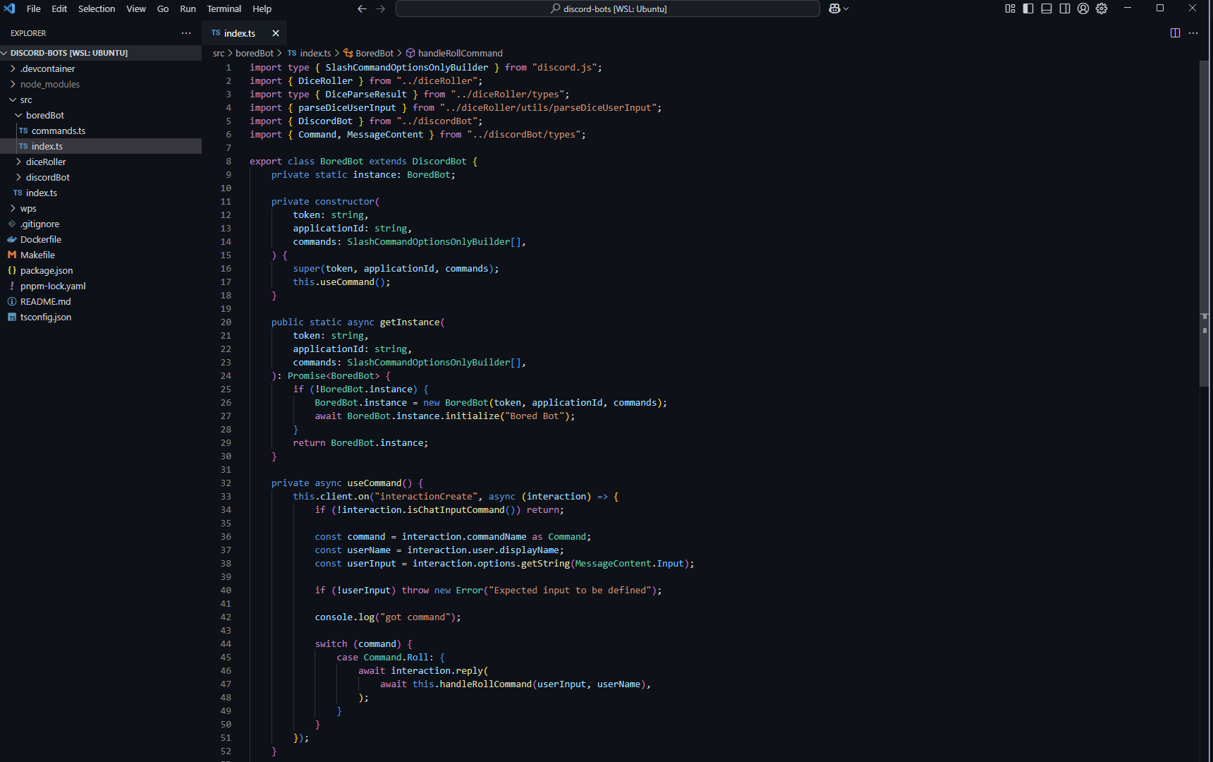Toggle the secondary side bar
This screenshot has height=762, width=1213.
point(1065,8)
